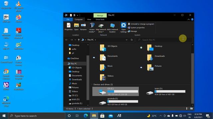Open File Explorer help icon
The height and width of the screenshot is (119, 213).
(x=192, y=20)
